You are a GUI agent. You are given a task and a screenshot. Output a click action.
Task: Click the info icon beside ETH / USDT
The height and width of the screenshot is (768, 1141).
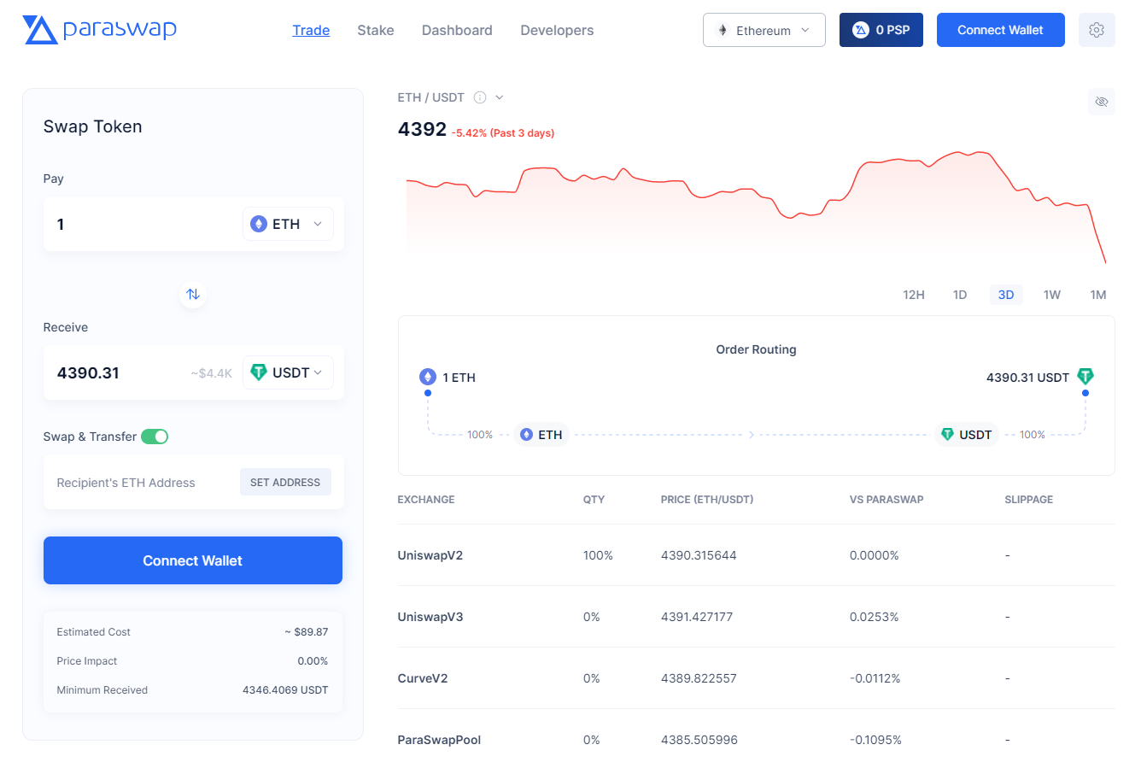click(x=480, y=97)
